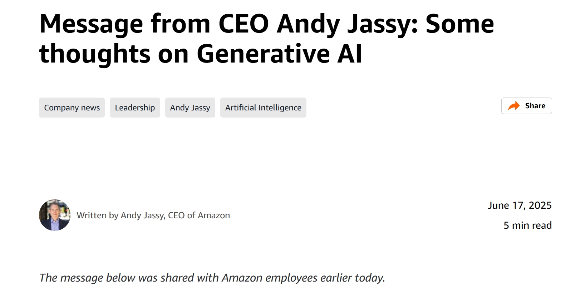Open the Company news tag
561x293 pixels.
(x=72, y=108)
